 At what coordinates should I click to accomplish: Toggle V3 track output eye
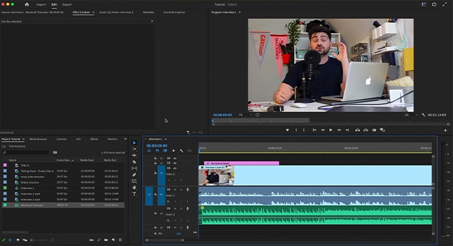click(175, 159)
